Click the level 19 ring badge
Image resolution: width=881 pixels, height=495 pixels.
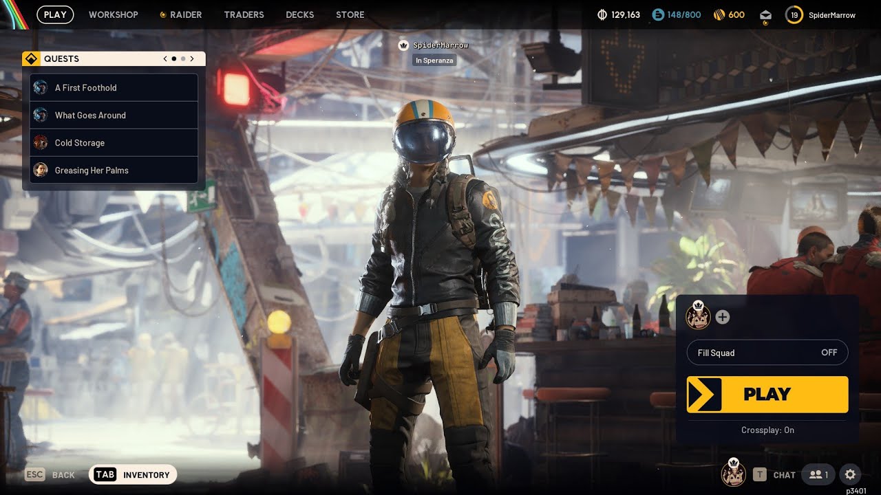pyautogui.click(x=794, y=14)
